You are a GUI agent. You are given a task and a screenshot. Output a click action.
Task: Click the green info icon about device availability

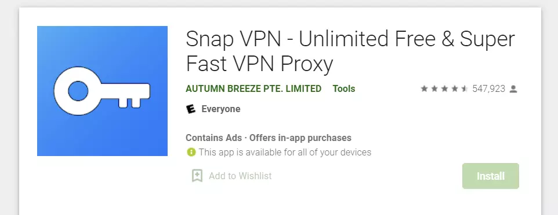pyautogui.click(x=191, y=152)
